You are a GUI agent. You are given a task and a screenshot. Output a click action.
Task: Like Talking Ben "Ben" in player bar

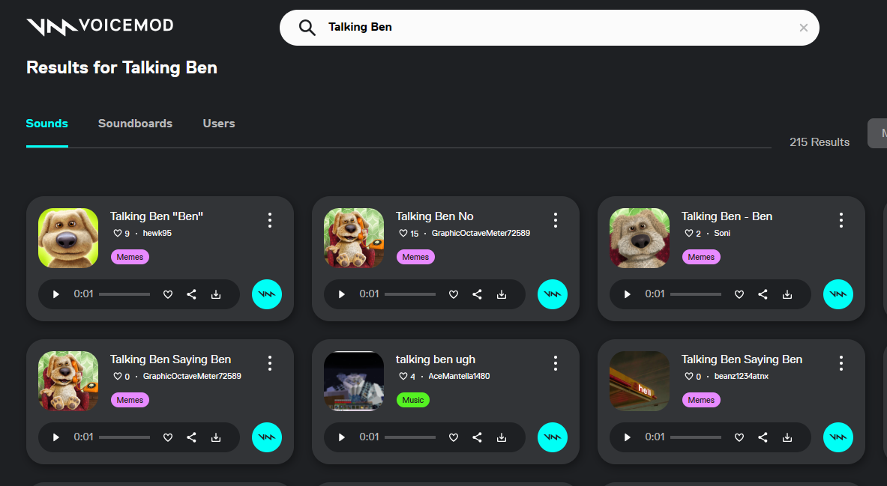click(168, 294)
